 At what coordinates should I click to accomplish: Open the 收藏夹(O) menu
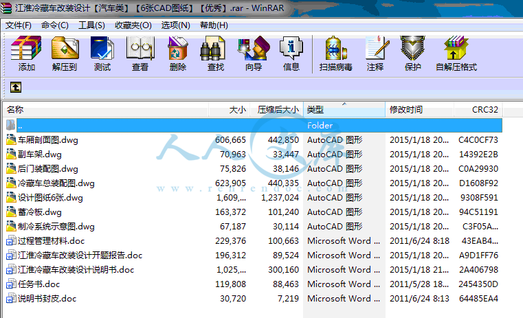[133, 25]
